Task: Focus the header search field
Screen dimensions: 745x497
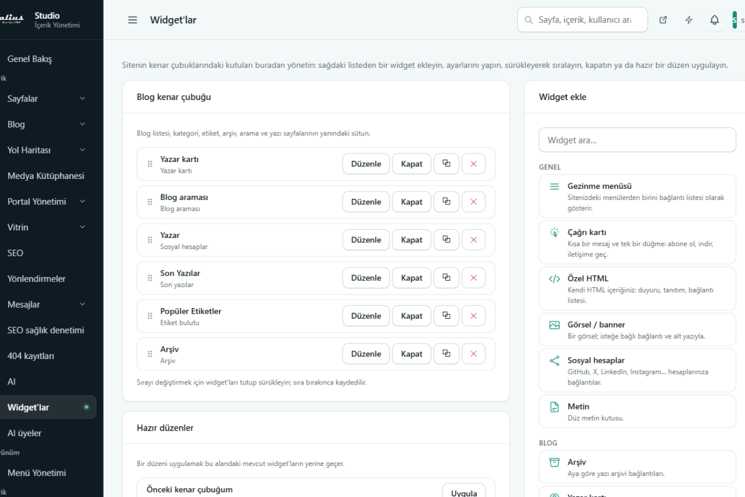Action: point(582,20)
